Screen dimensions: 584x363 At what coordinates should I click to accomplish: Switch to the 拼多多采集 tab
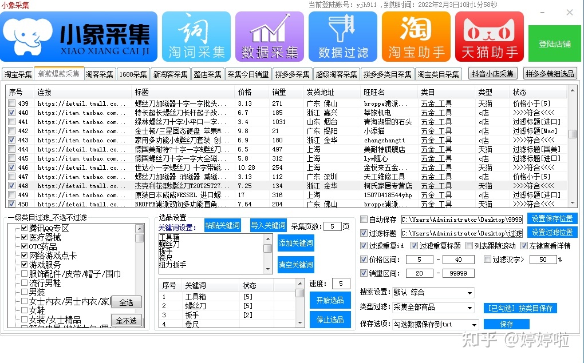tap(293, 74)
